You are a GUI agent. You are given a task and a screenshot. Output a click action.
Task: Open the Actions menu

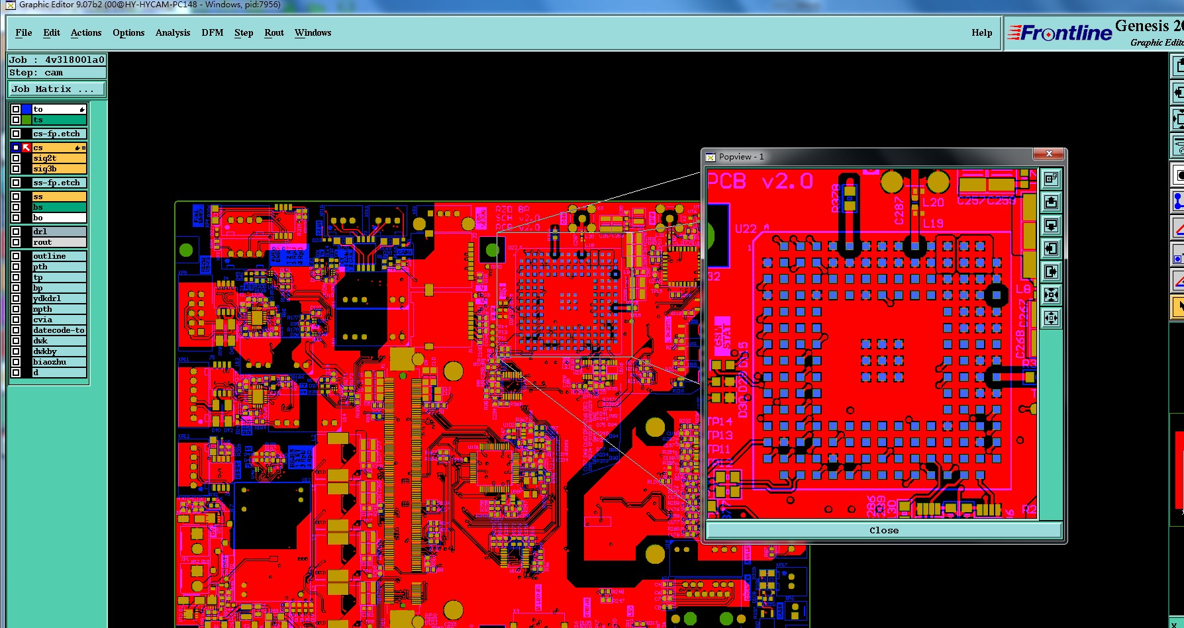click(86, 32)
